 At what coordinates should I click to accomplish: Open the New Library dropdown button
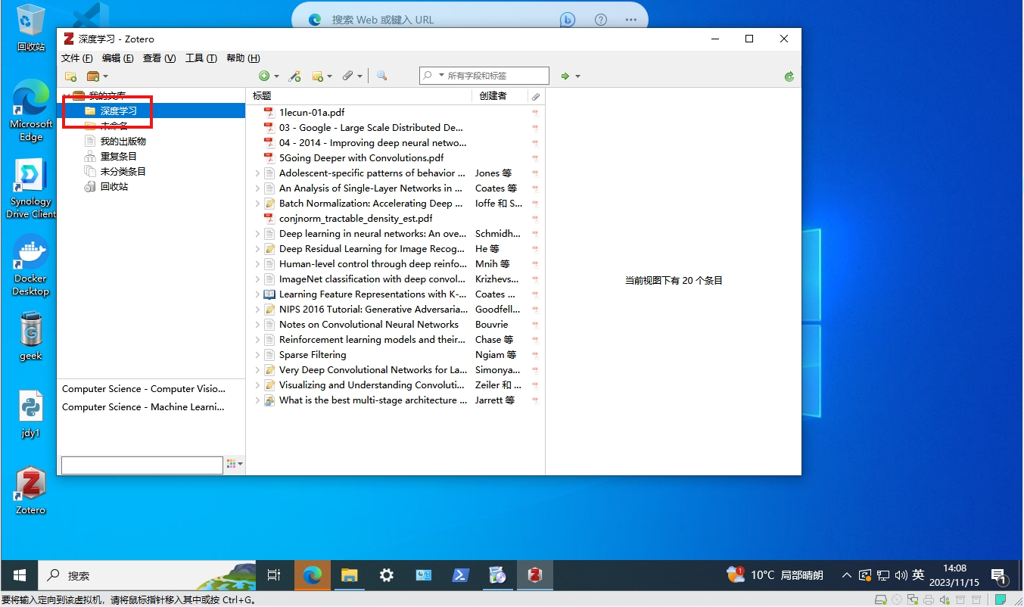tap(98, 76)
